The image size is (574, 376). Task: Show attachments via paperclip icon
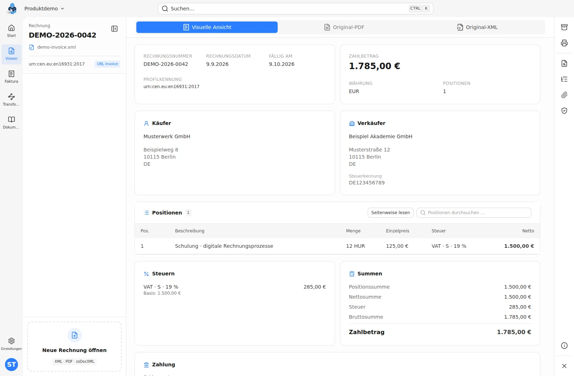coord(564,95)
